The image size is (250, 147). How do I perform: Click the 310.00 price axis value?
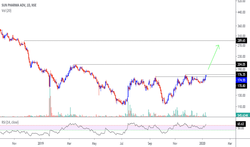(x=241, y=36)
